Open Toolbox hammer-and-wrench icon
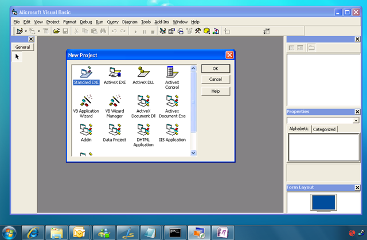 click(198, 31)
